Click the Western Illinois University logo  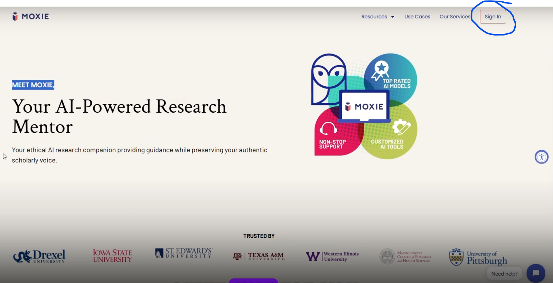(x=332, y=256)
